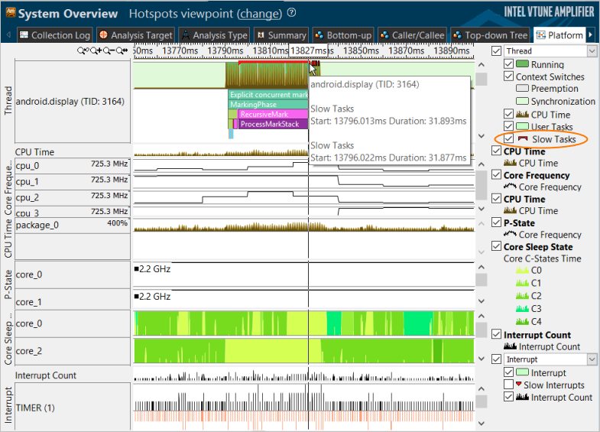Select the package_0 CPU time row
The image size is (600, 432).
point(73,225)
